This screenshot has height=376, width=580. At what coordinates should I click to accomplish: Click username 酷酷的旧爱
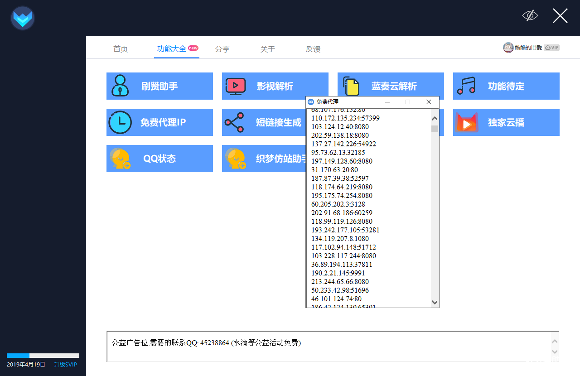pos(528,48)
